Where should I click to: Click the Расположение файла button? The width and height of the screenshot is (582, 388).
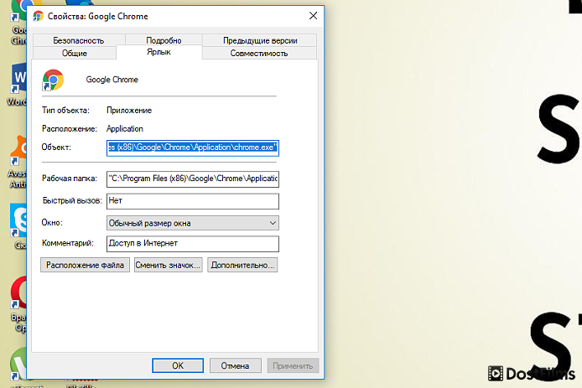pyautogui.click(x=85, y=265)
